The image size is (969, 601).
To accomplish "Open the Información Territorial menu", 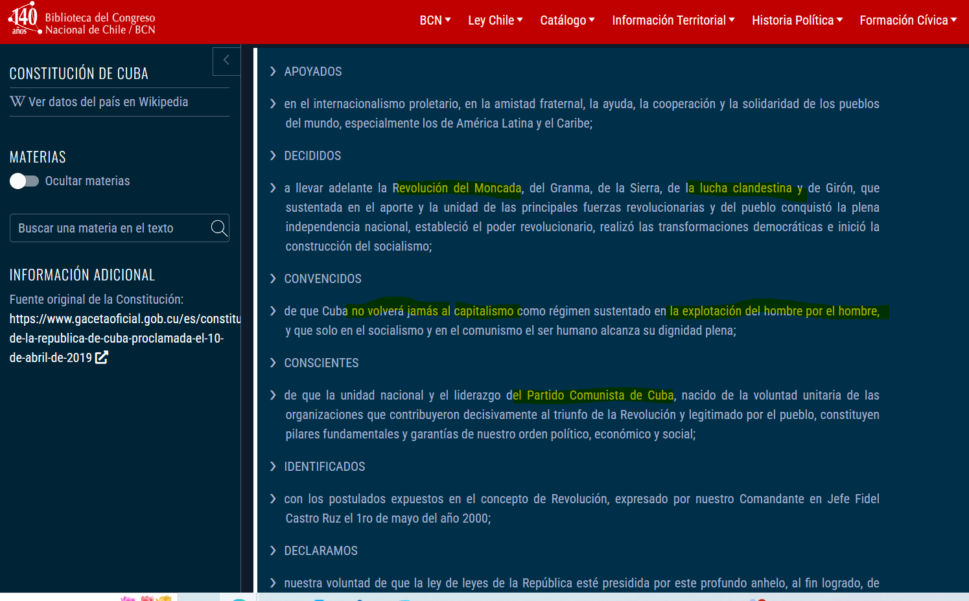I will (673, 21).
